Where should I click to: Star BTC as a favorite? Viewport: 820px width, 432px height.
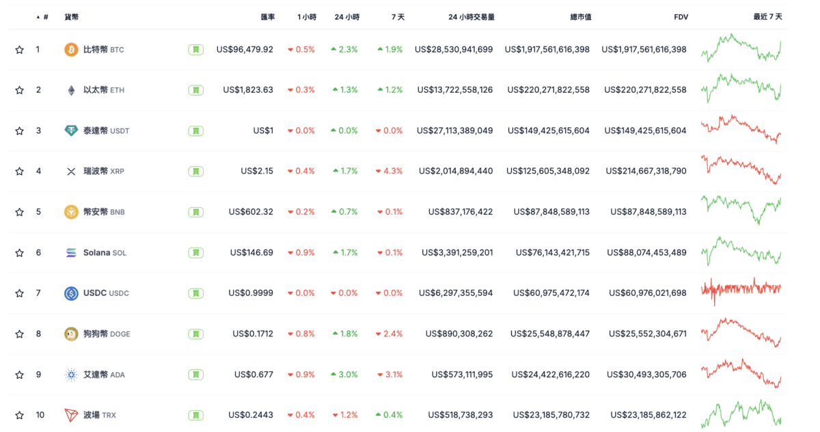(x=20, y=49)
